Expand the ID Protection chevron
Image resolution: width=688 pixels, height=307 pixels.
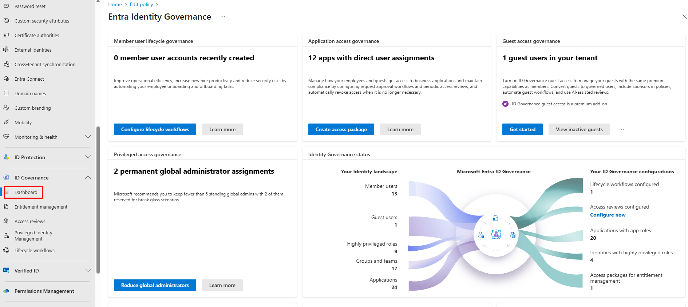[x=88, y=157]
